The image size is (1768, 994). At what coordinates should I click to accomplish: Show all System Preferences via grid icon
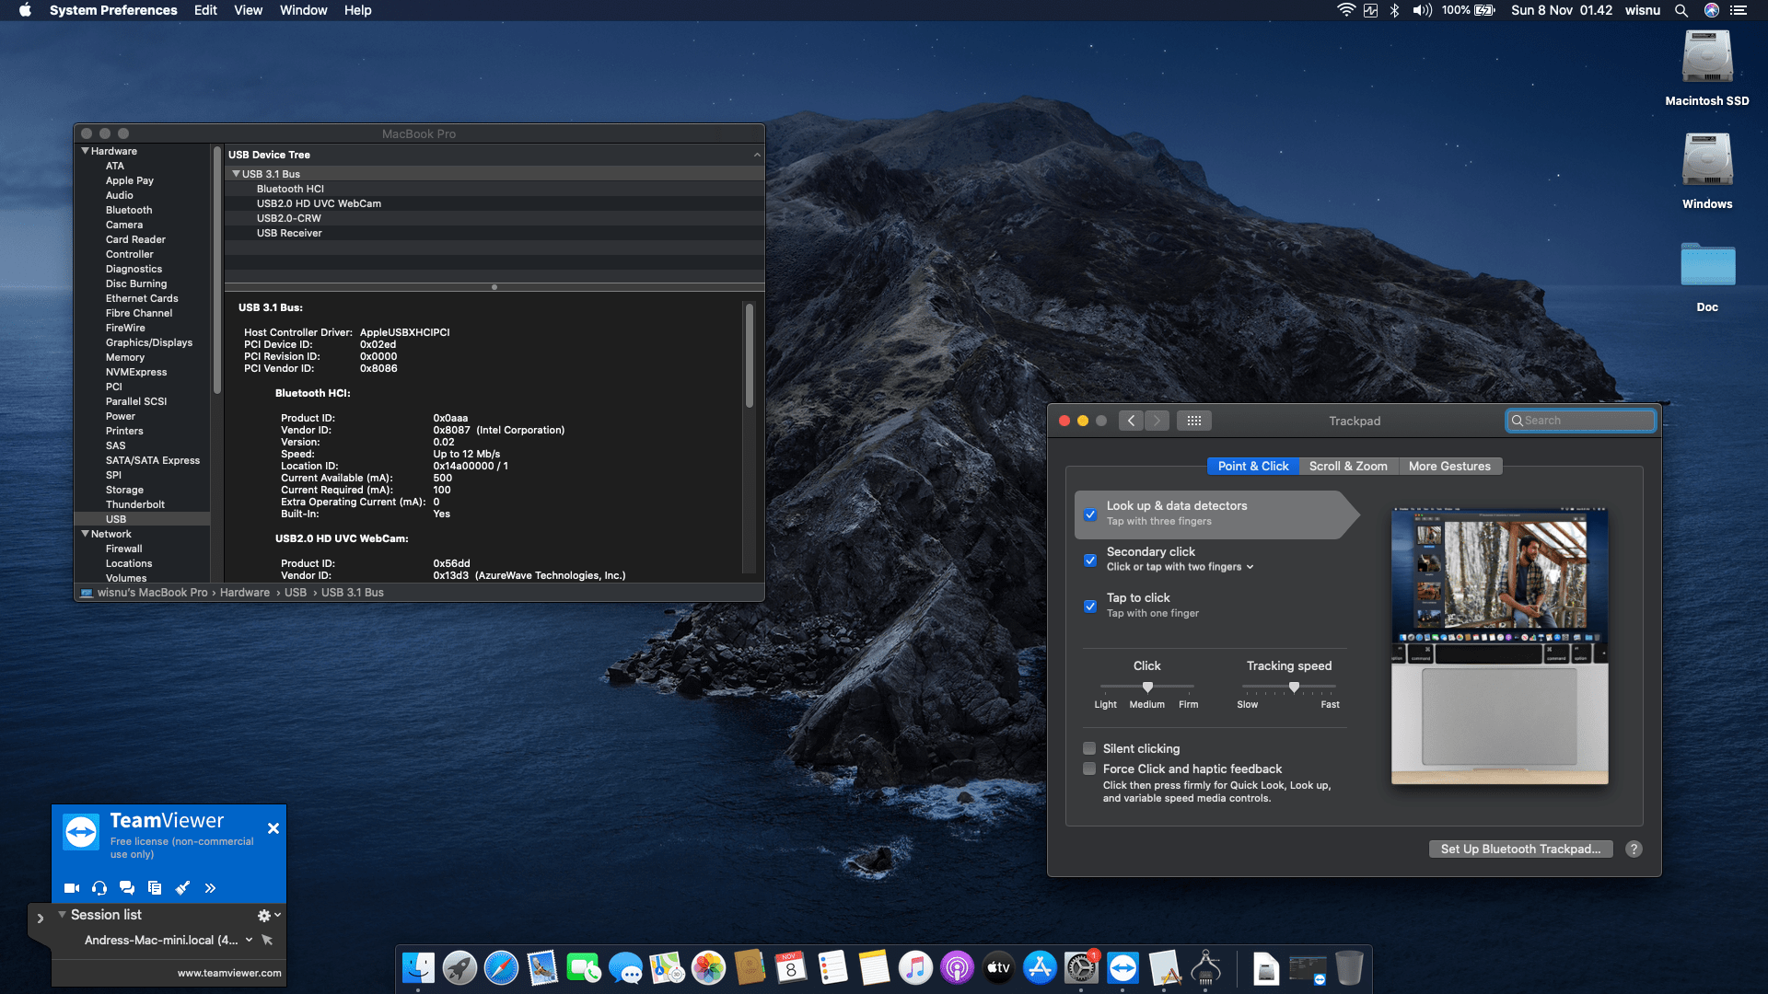pos(1194,420)
